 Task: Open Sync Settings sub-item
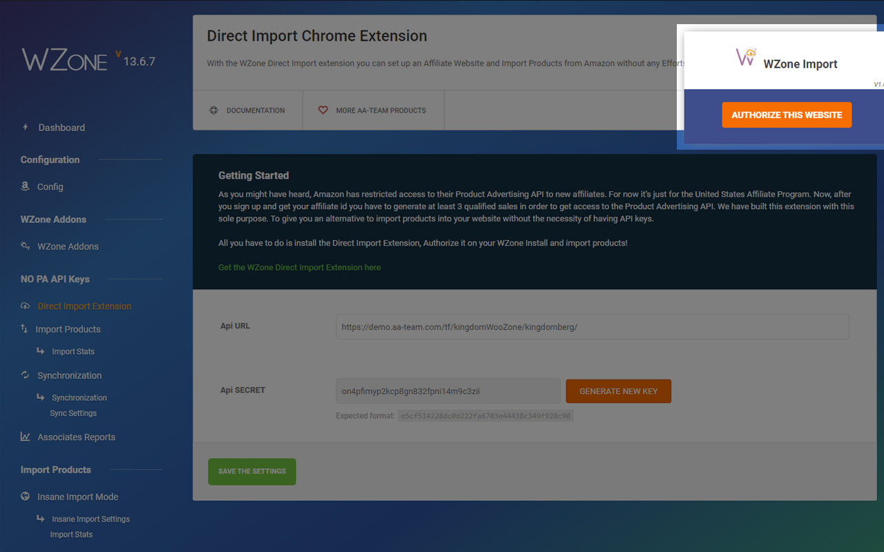click(73, 413)
